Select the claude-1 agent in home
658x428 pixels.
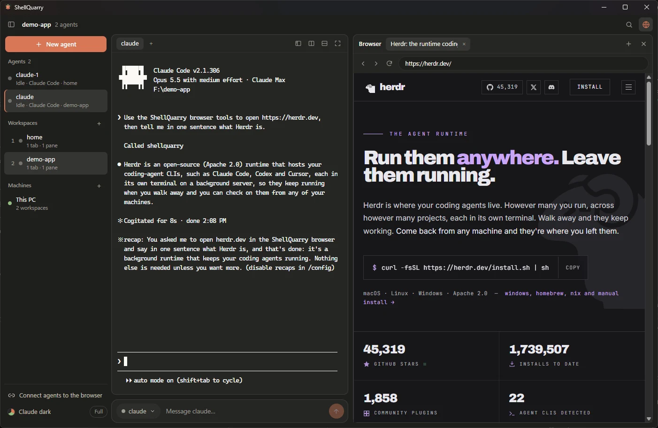(56, 79)
